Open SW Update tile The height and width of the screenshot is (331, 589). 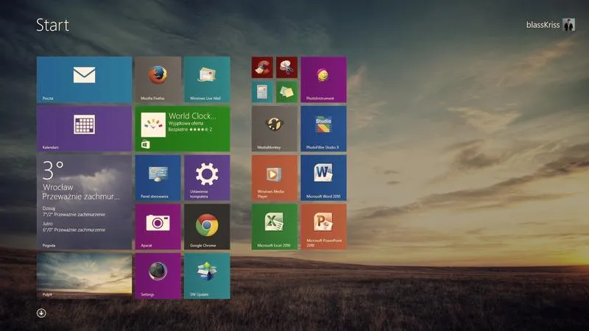point(207,276)
